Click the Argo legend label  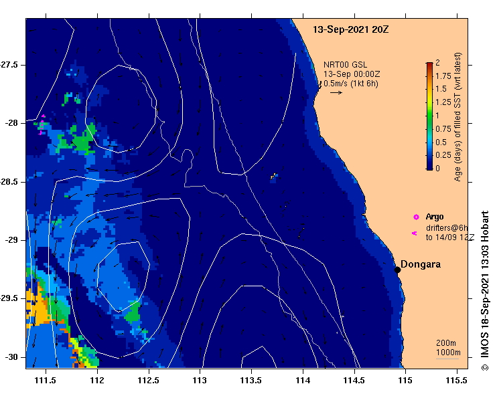coord(435,217)
